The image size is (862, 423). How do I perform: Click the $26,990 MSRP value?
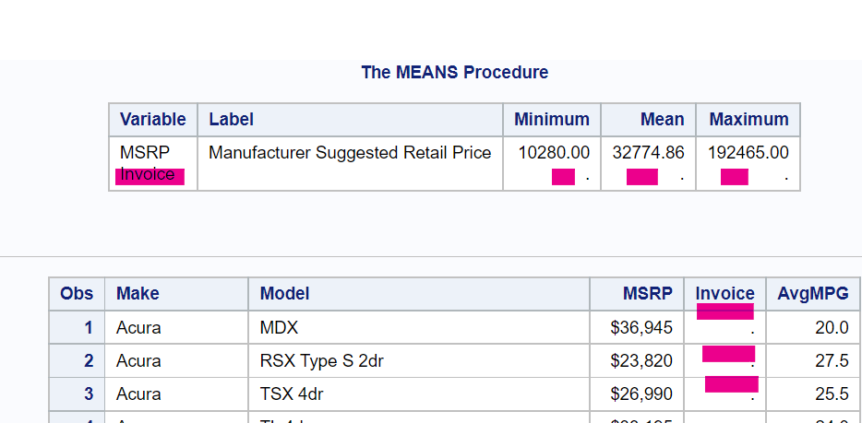click(x=641, y=394)
